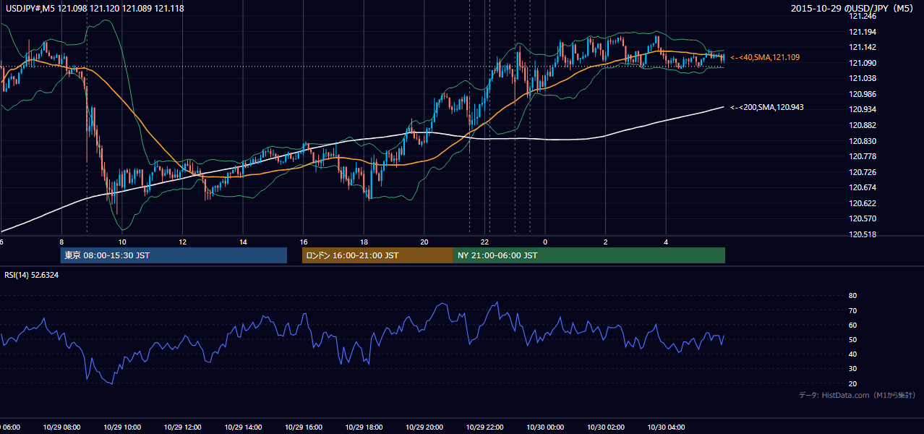Click price axis label 120.622
The width and height of the screenshot is (924, 434).
pos(863,203)
